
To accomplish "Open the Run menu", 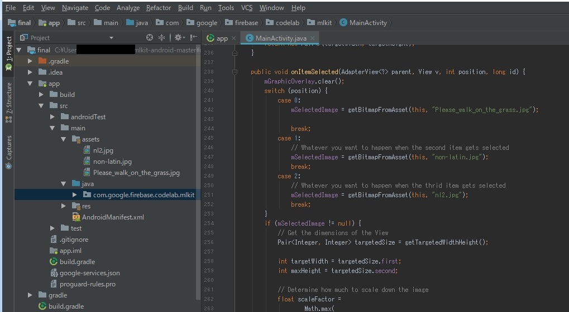I will pos(205,8).
